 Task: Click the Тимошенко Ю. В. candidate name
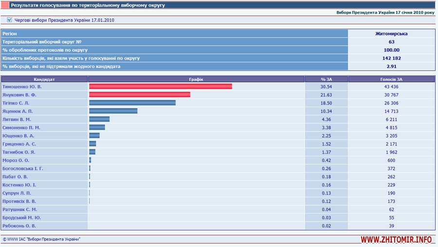22,86
